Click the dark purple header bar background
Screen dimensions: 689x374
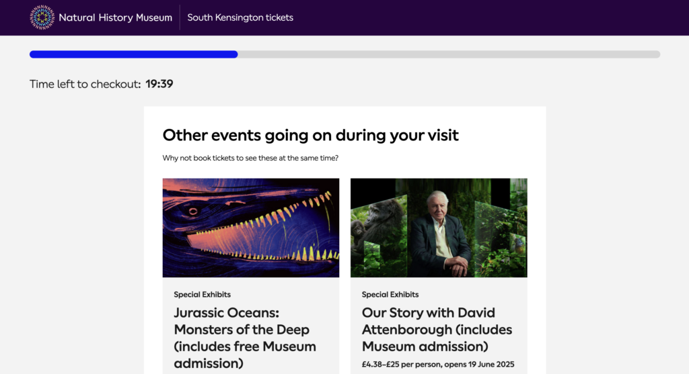[483, 17]
